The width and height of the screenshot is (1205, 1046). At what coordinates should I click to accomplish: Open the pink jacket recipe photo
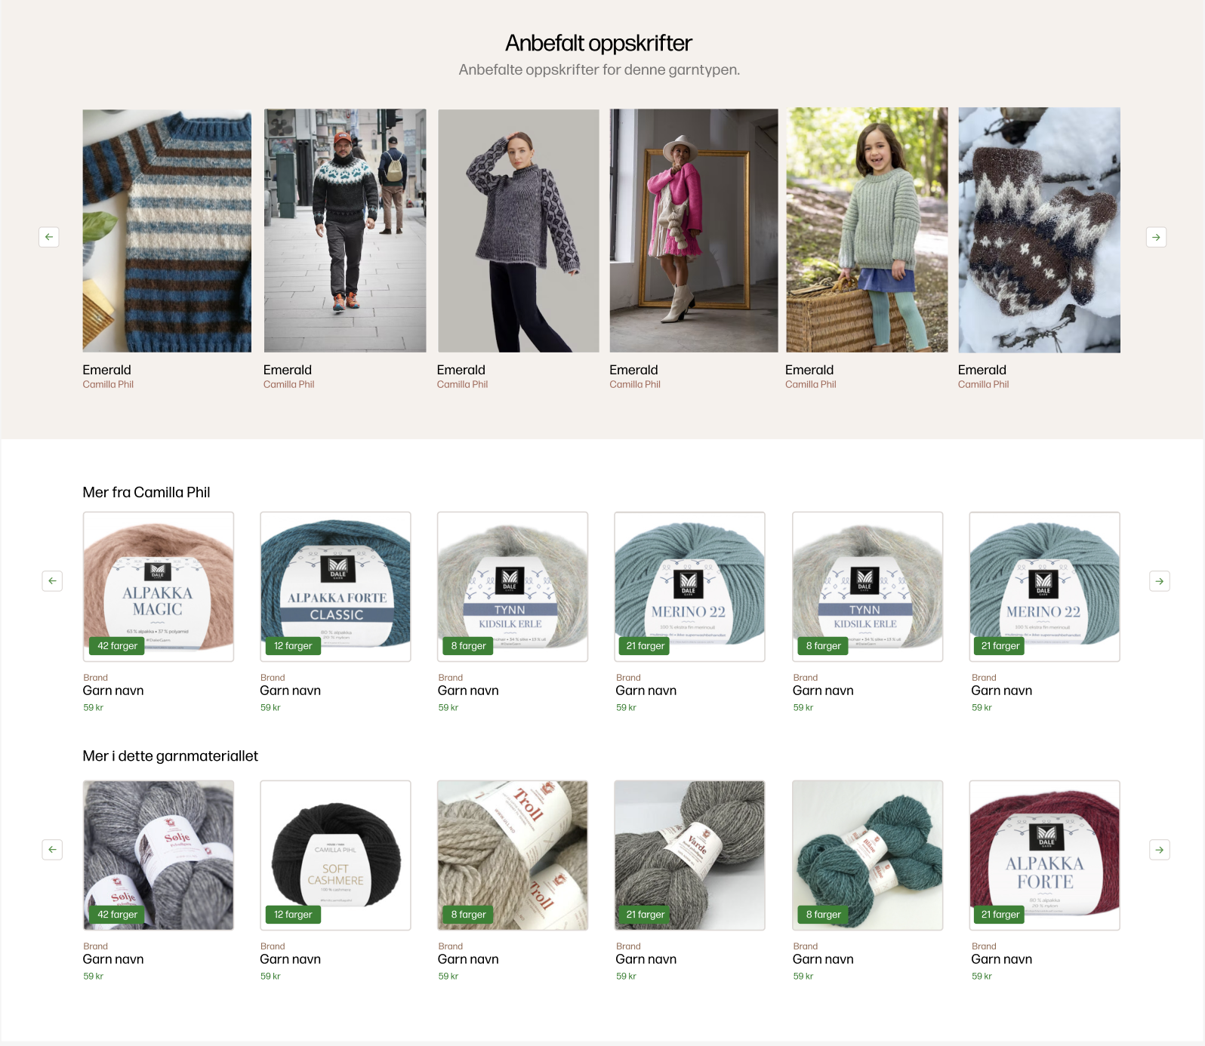click(x=693, y=231)
